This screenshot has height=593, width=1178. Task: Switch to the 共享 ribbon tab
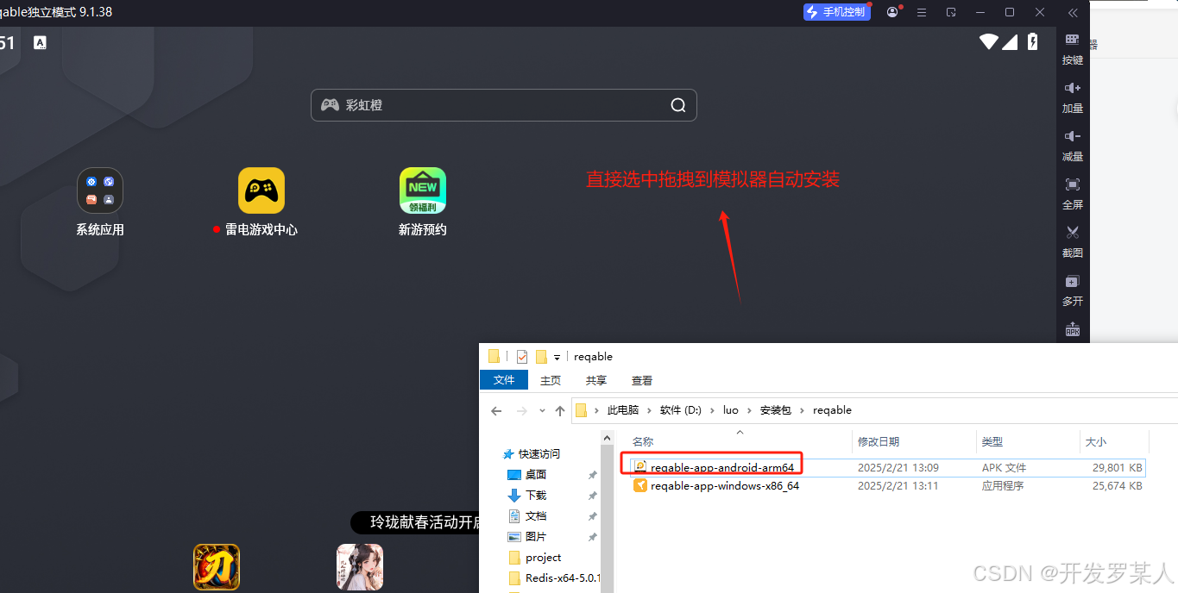coord(596,380)
